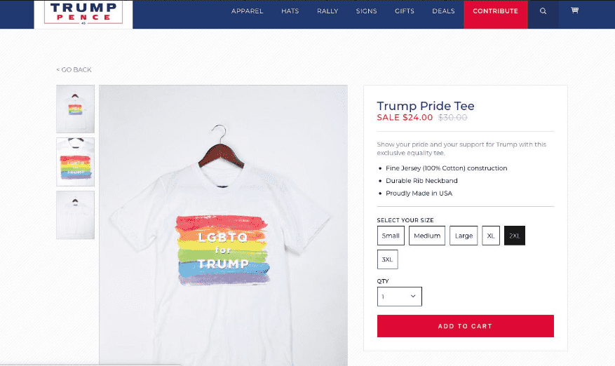
Task: Open the QTY quantity dropdown
Action: (x=399, y=297)
